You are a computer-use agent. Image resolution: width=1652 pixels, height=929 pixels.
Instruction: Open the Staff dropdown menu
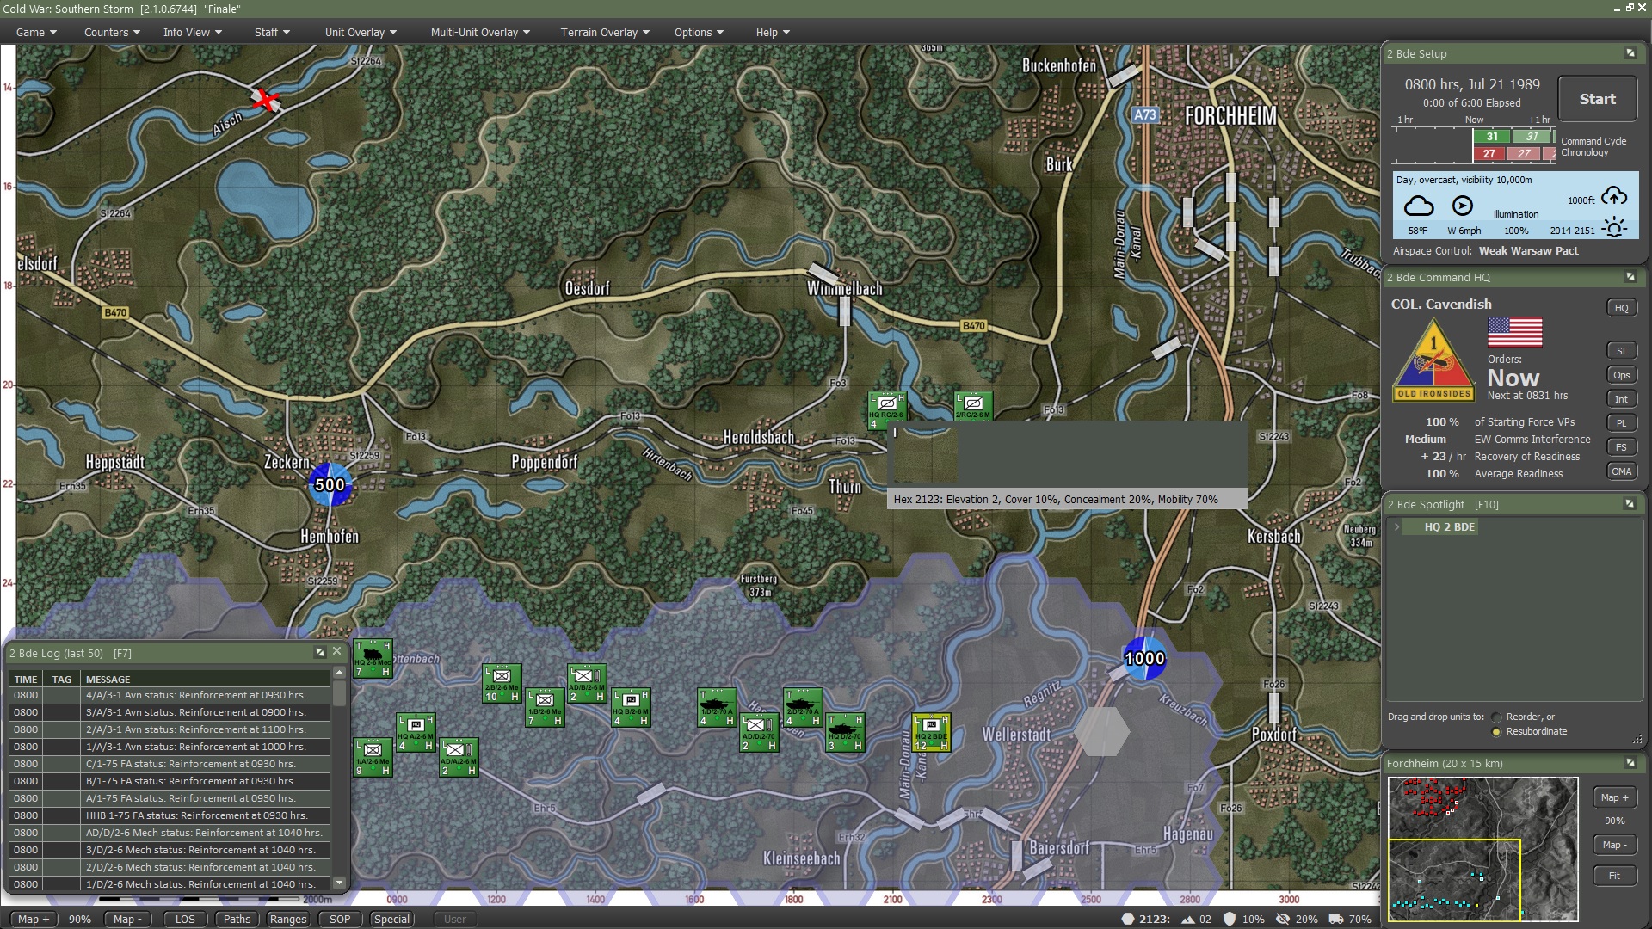[272, 32]
